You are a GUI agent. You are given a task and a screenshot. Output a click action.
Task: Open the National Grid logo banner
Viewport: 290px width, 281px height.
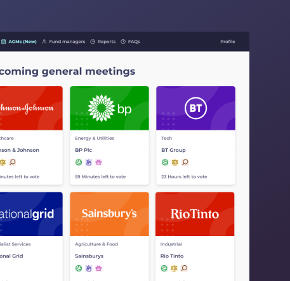pyautogui.click(x=31, y=214)
